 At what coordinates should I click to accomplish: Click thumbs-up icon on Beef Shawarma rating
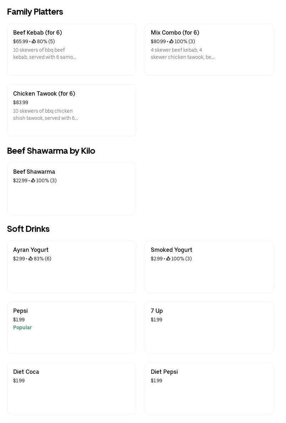tap(33, 180)
